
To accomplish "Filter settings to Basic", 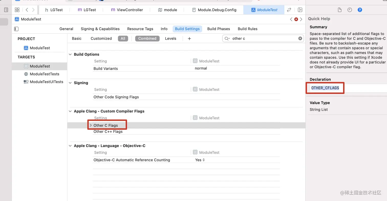I will (x=77, y=39).
